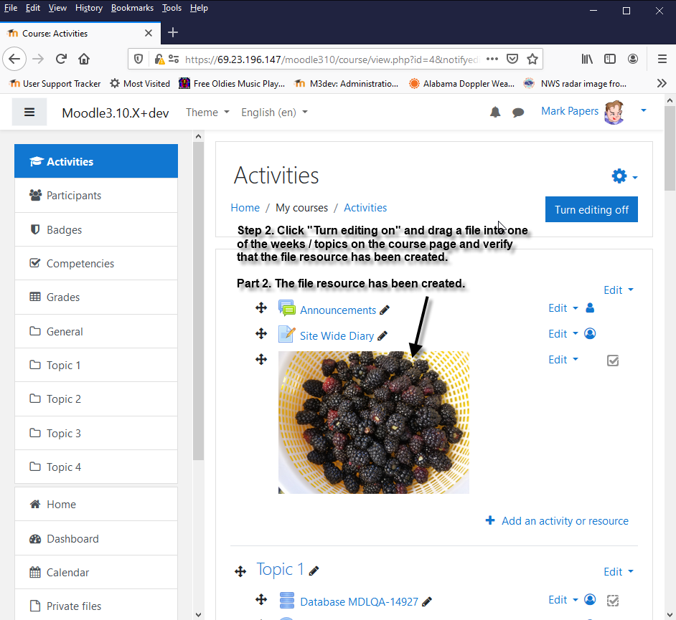The width and height of the screenshot is (676, 620).
Task: Follow the Home breadcrumb link
Action: pyautogui.click(x=245, y=208)
